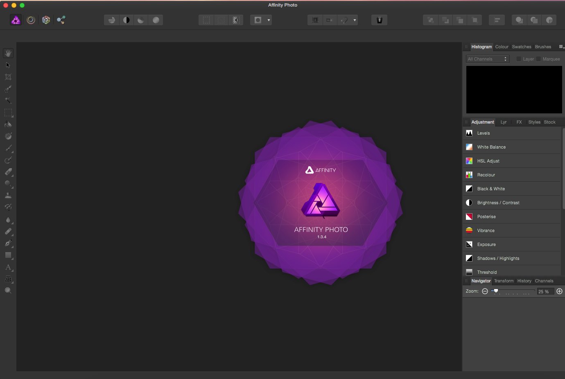Select the Selection Brush tool

tap(8, 89)
